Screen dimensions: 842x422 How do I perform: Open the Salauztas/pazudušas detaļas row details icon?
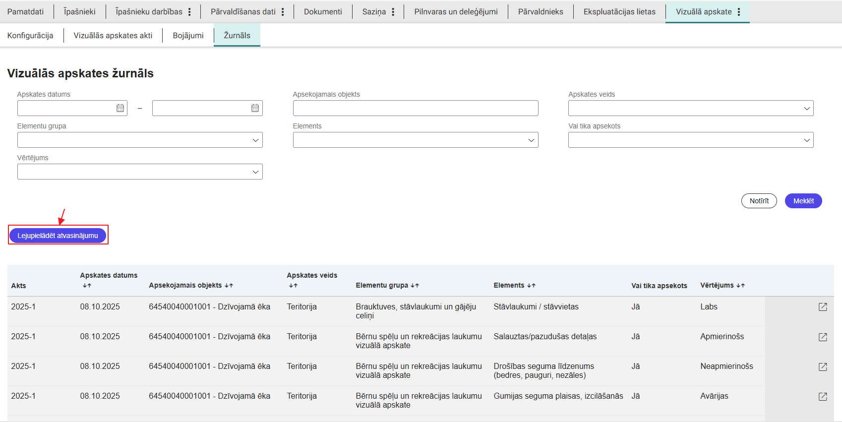coord(823,337)
